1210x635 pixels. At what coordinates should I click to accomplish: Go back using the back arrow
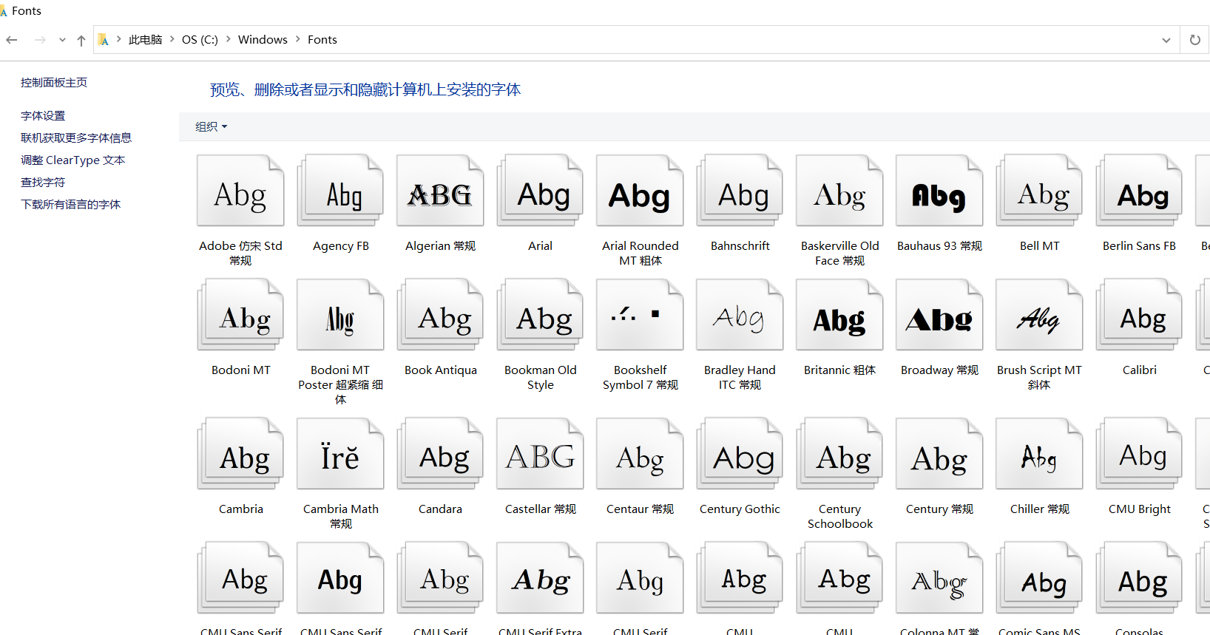[12, 40]
